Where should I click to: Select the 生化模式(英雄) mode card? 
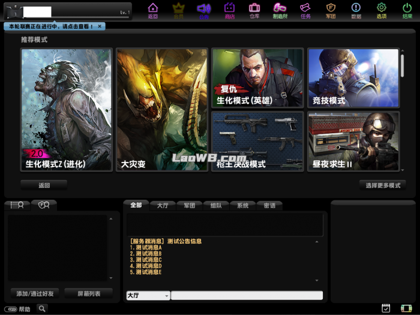pyautogui.click(x=257, y=78)
